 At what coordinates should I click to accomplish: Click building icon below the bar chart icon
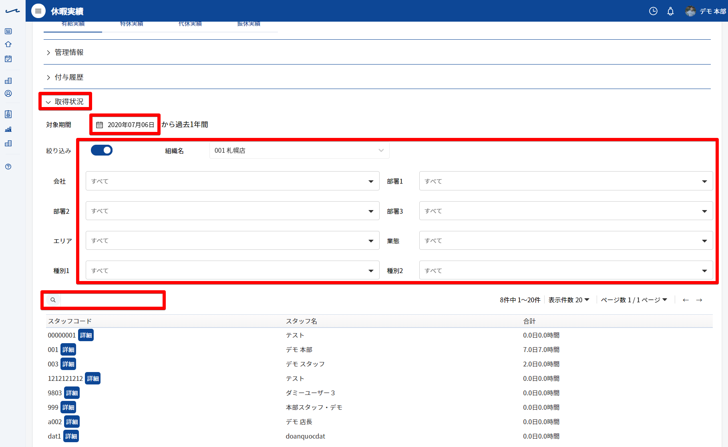click(x=8, y=143)
